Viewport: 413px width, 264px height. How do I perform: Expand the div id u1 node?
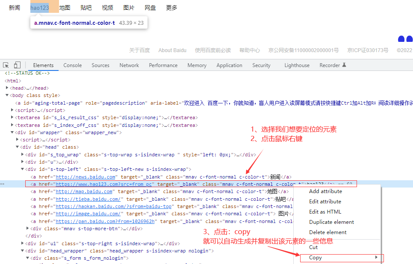pyautogui.click(x=22, y=243)
